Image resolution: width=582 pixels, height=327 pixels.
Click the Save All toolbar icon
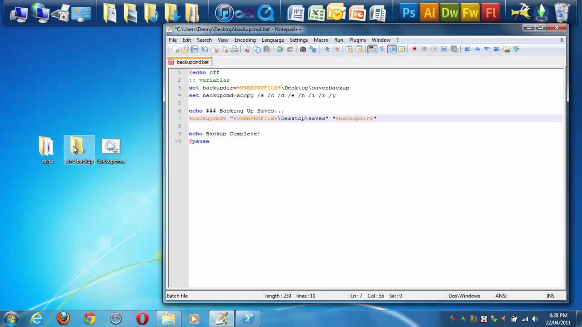pos(205,49)
